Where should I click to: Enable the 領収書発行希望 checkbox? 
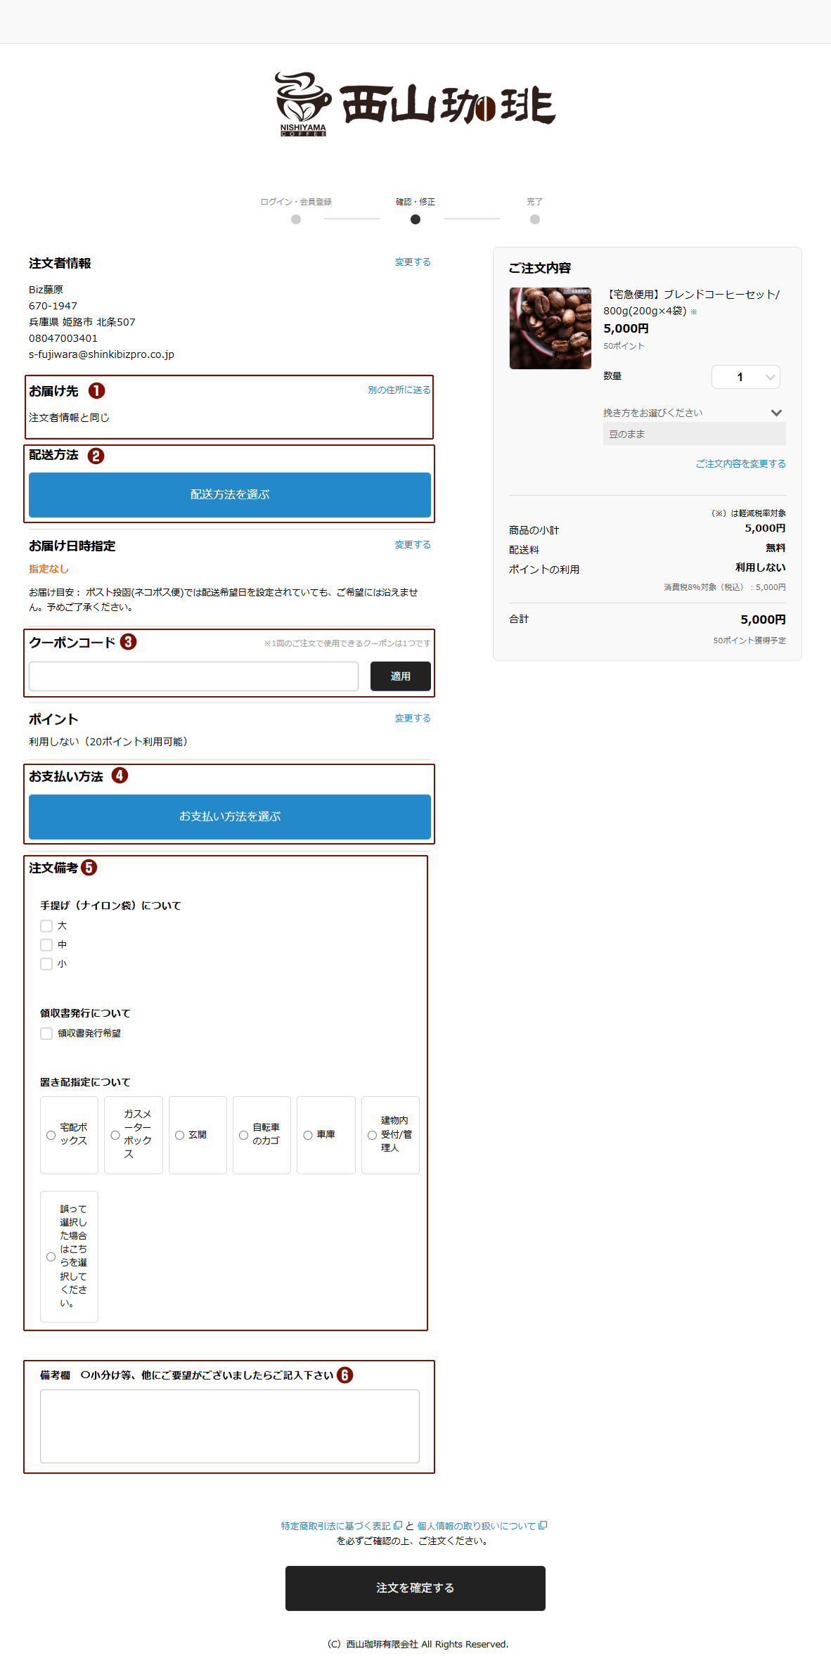coord(46,1034)
